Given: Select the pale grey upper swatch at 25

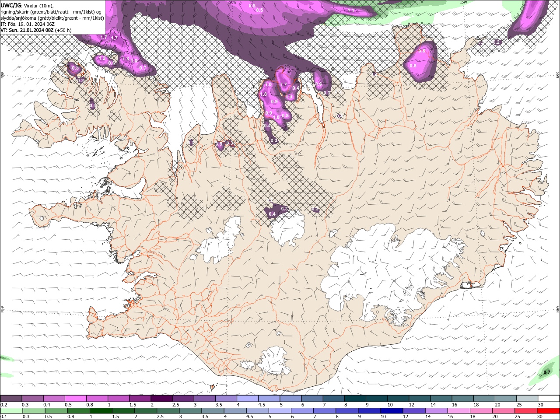Looking at the screenshot, I should coord(527,399).
